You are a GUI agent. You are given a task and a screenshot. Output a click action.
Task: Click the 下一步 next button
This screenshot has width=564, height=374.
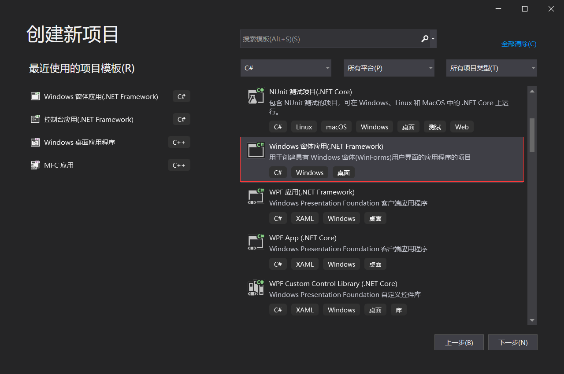(513, 342)
